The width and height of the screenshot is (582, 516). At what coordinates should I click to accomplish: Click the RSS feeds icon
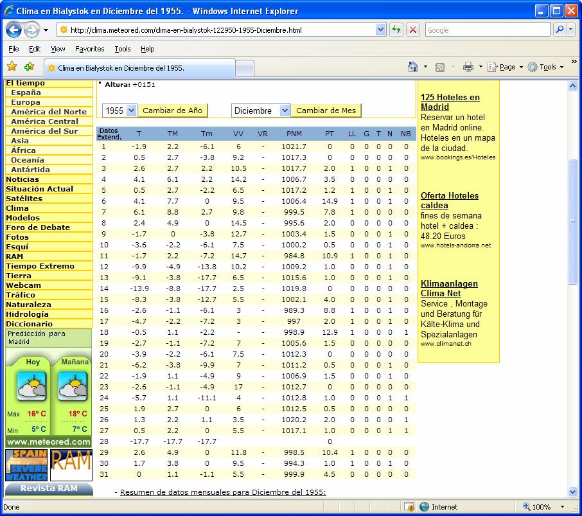440,67
